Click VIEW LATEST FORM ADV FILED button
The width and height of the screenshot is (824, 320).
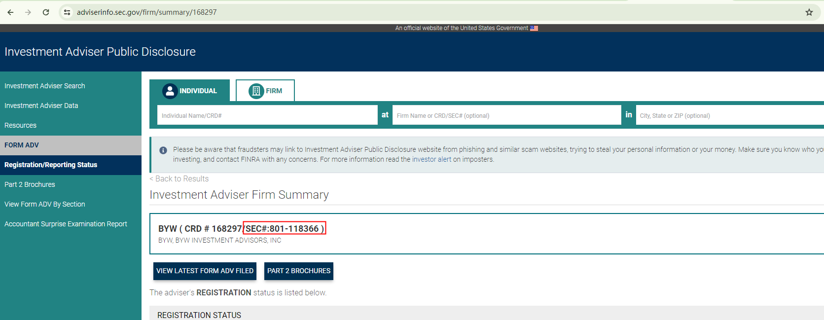pos(205,271)
